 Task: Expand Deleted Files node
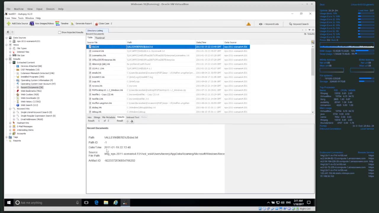pyautogui.click(x=10, y=52)
